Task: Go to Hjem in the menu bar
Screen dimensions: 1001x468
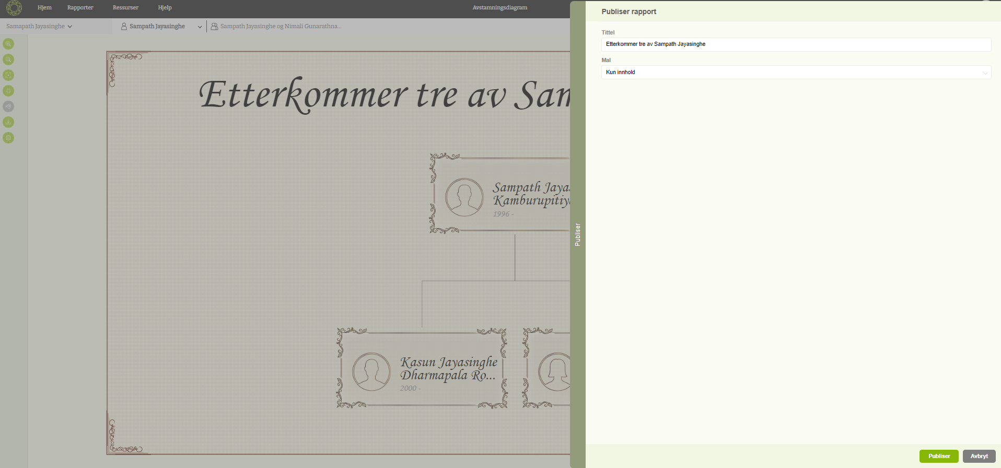Action: (44, 8)
